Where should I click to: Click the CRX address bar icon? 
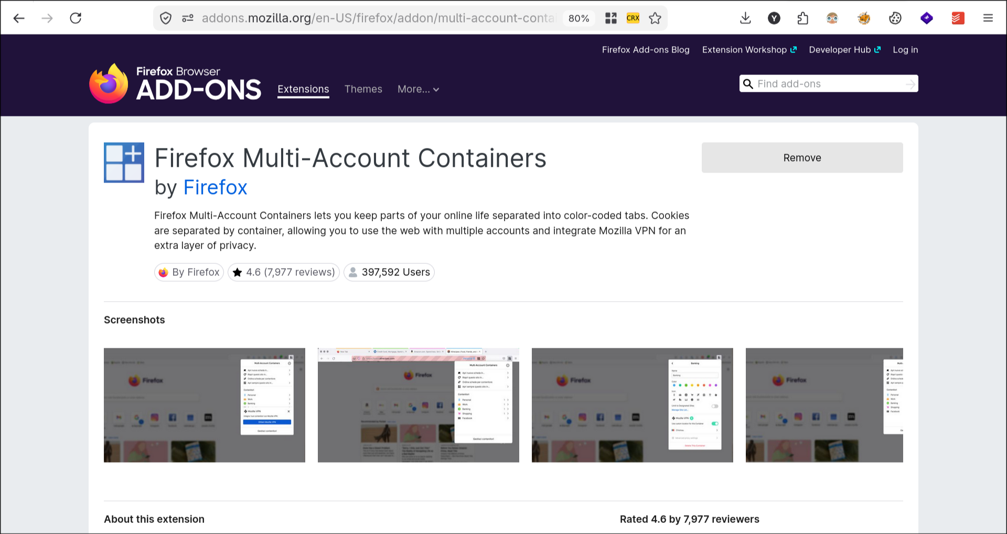tap(633, 18)
